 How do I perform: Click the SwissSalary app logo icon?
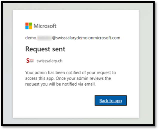pos(30,61)
